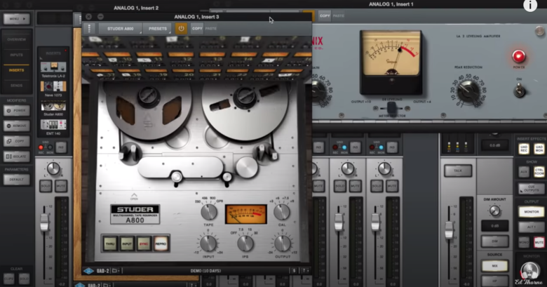The image size is (547, 287).
Task: Open the Menu button dropdown
Action: click(x=15, y=19)
